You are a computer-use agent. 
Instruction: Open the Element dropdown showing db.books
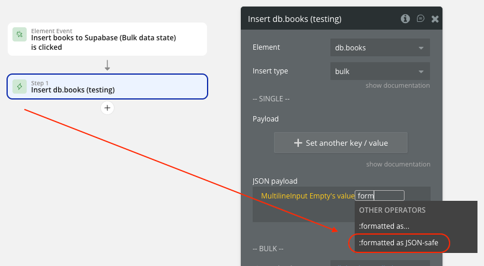point(380,47)
